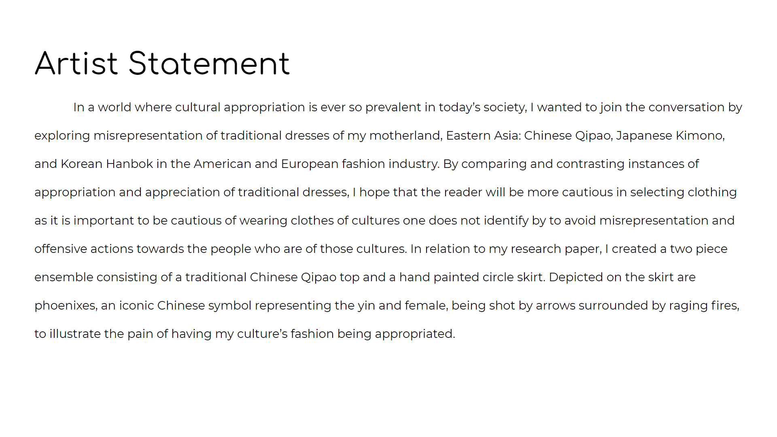Click the words "Japanese Kimono"
The width and height of the screenshot is (777, 437).
670,136
